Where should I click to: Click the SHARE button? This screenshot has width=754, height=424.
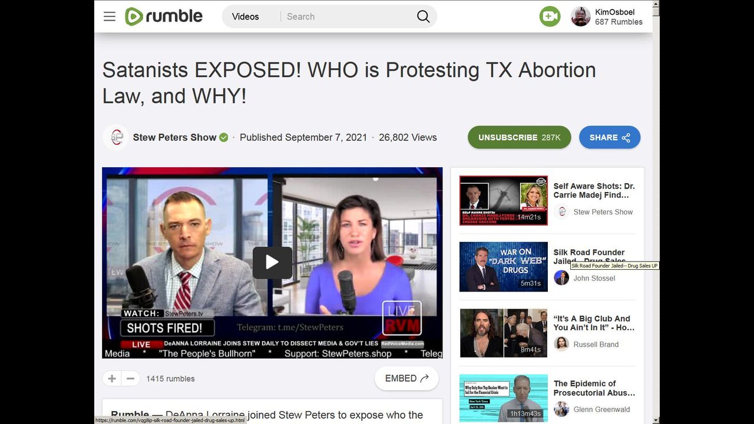(610, 137)
